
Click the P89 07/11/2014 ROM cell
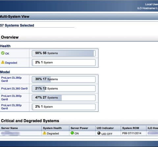pos(132,133)
